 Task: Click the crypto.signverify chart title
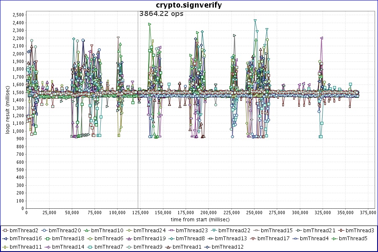pyautogui.click(x=189, y=5)
